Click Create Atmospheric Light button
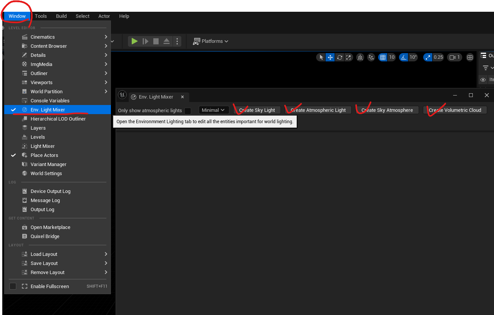The height and width of the screenshot is (315, 494). point(318,110)
